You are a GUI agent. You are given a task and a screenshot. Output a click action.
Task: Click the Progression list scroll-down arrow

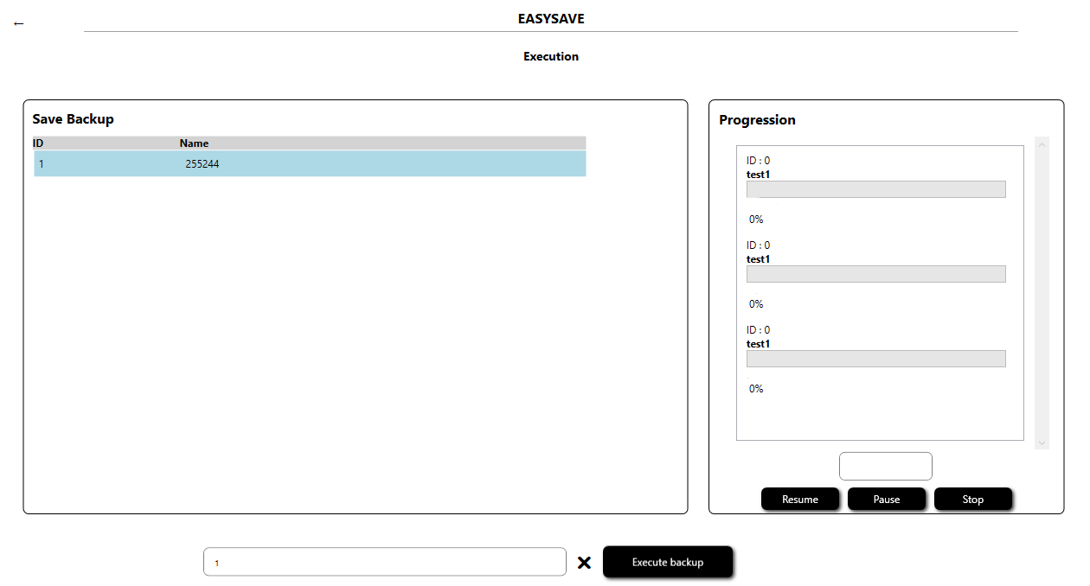coord(1042,443)
